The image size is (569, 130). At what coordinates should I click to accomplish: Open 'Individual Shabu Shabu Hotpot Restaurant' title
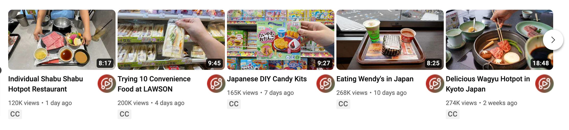click(x=45, y=84)
